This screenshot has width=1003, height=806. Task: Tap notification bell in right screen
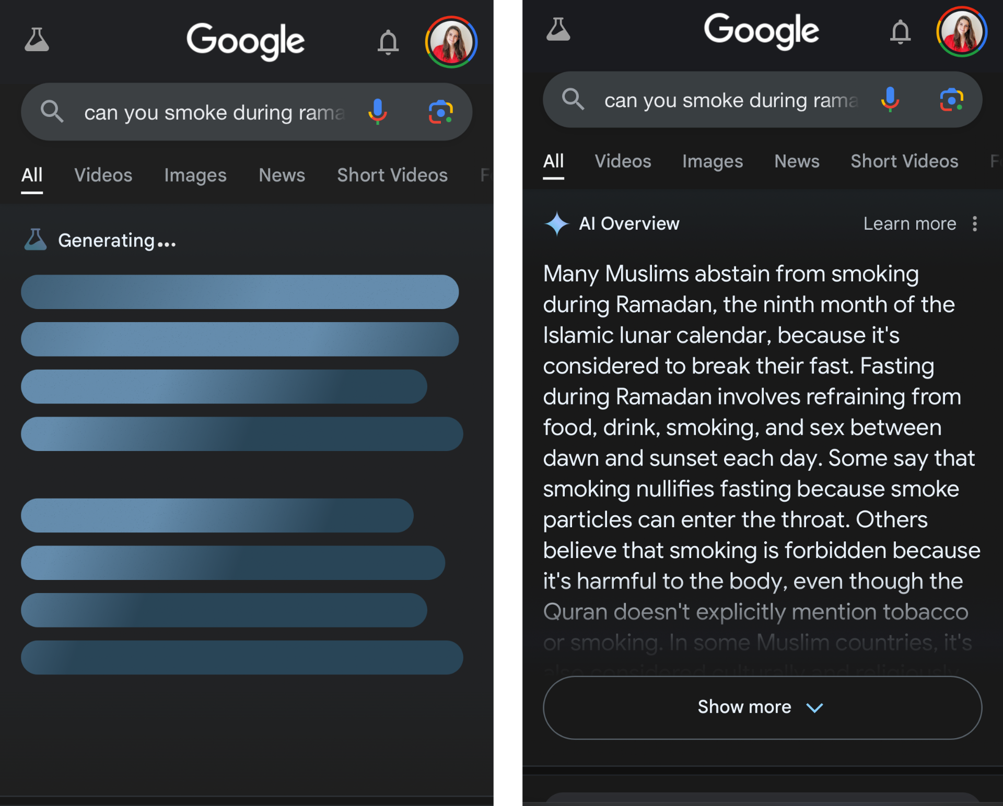click(900, 31)
